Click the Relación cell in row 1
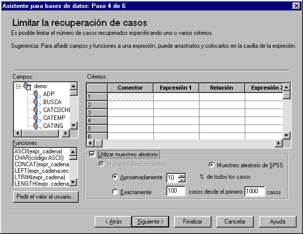The image size is (303, 234). point(222,97)
